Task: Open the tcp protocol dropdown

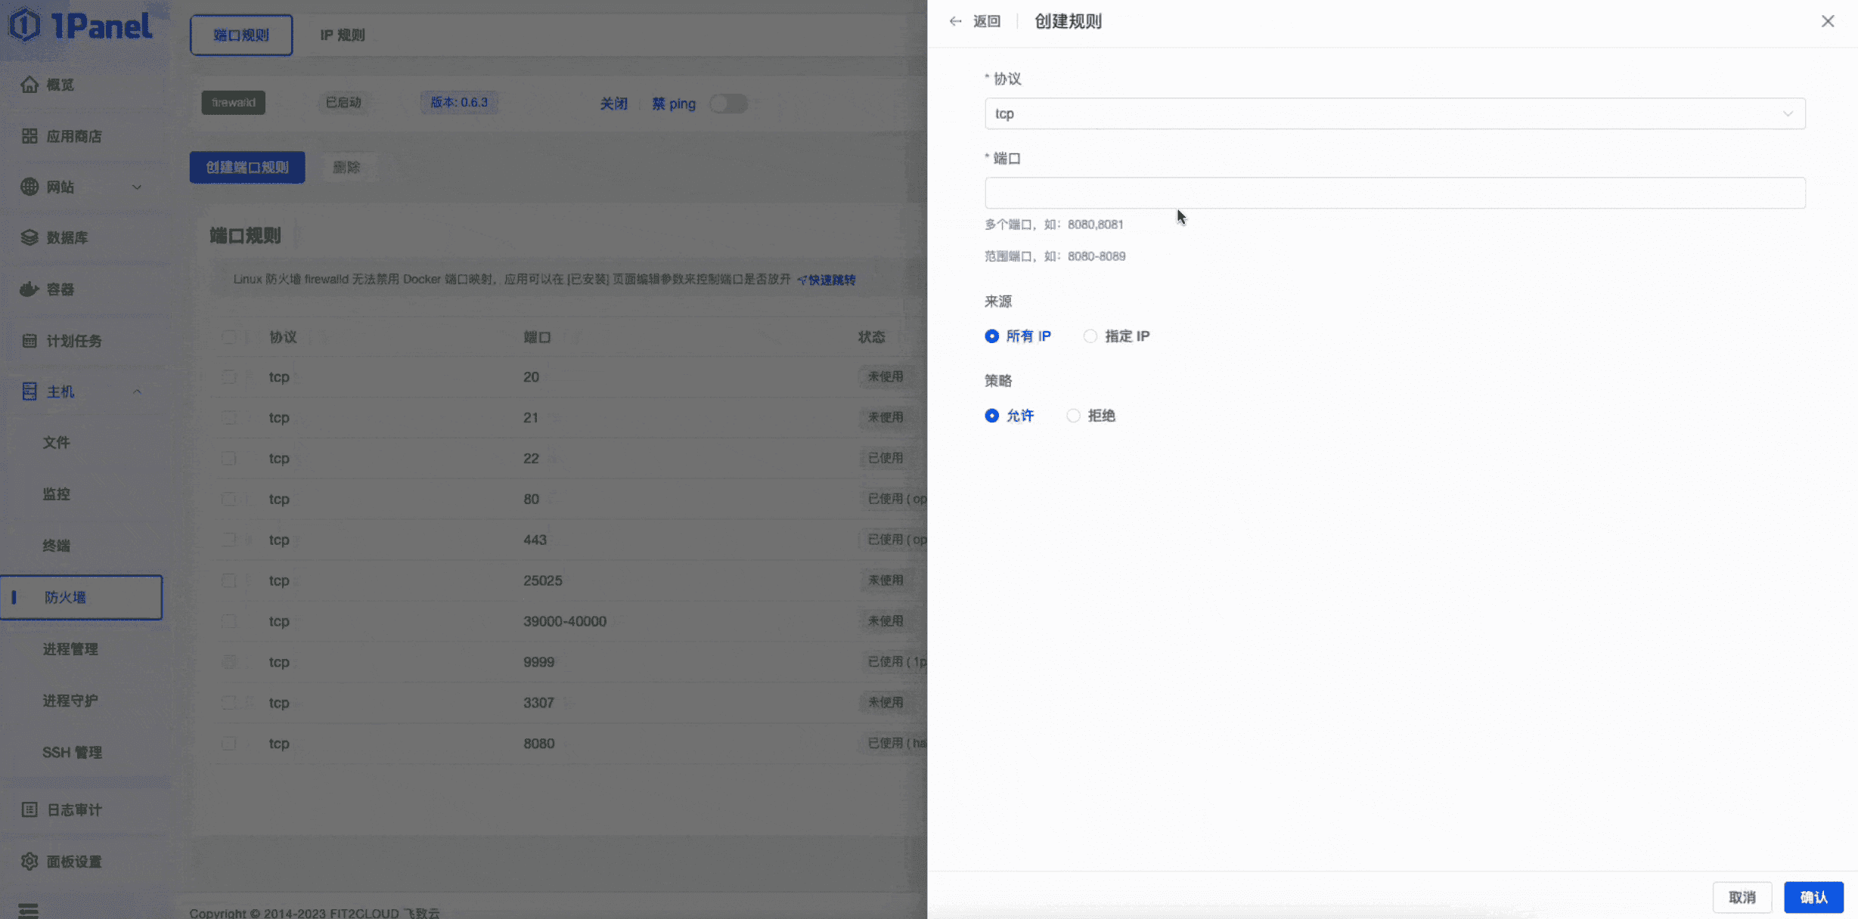Action: coord(1394,113)
